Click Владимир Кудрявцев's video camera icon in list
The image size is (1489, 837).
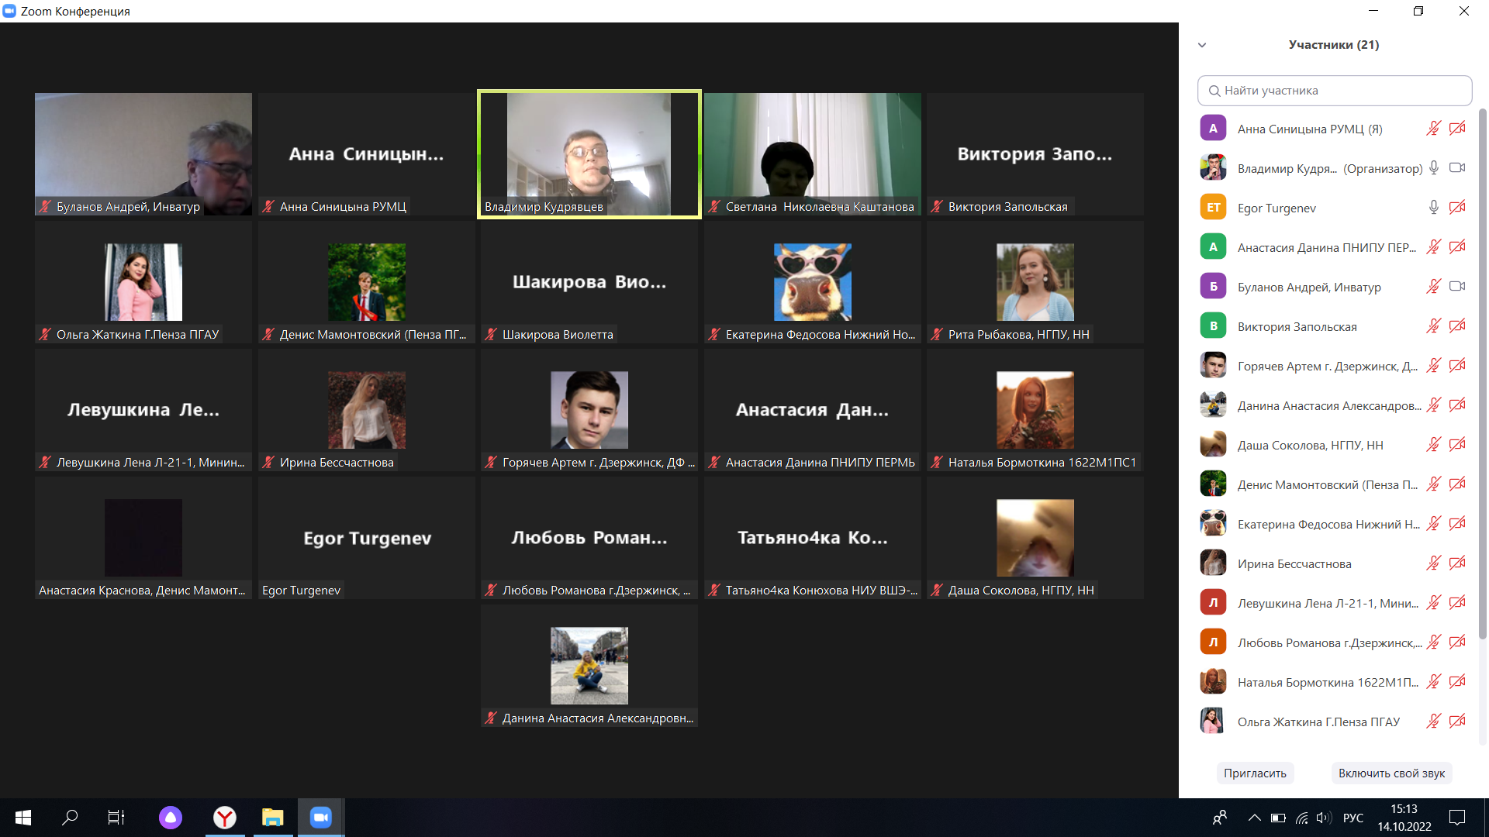[x=1457, y=167]
